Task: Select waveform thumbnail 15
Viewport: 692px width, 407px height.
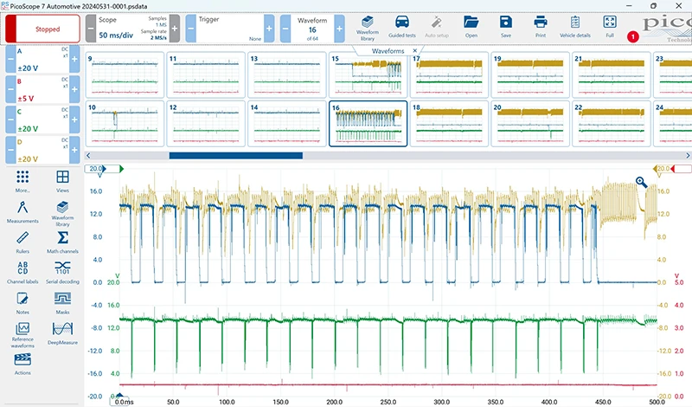Action: coord(368,74)
